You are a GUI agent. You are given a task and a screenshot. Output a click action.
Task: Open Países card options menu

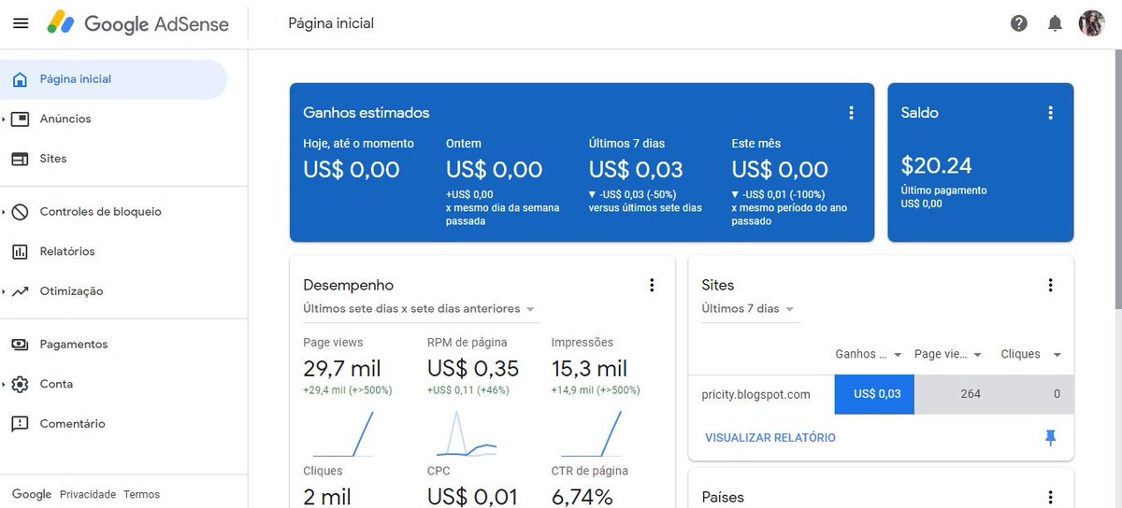[x=1050, y=498]
